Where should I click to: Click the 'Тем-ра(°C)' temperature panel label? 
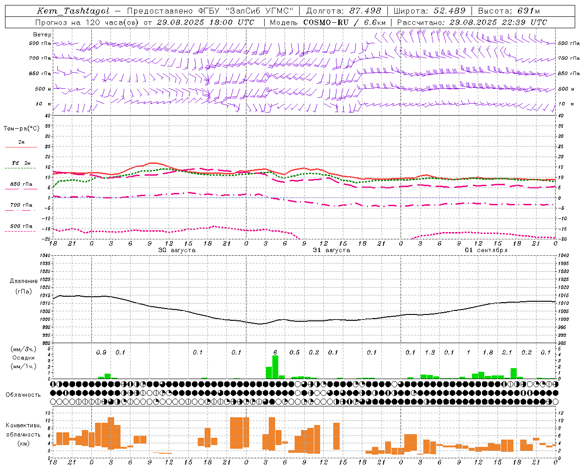21,129
